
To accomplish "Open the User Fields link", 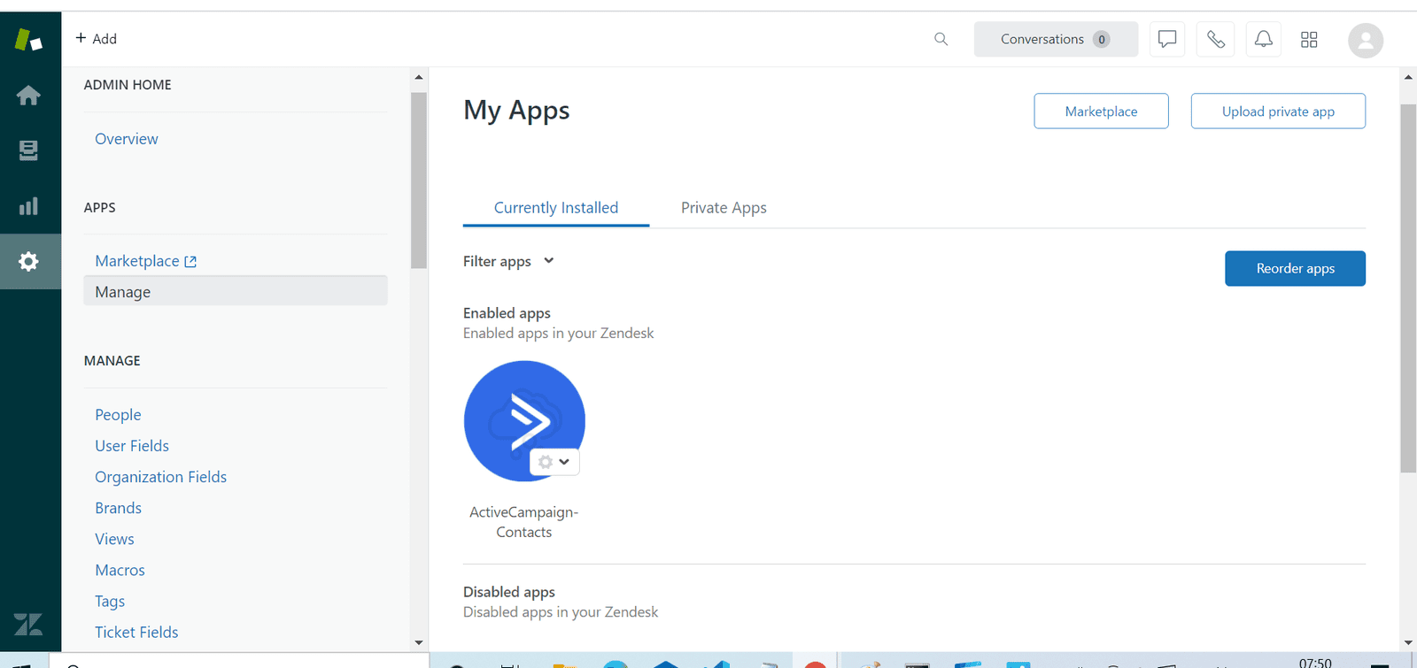I will coord(132,446).
